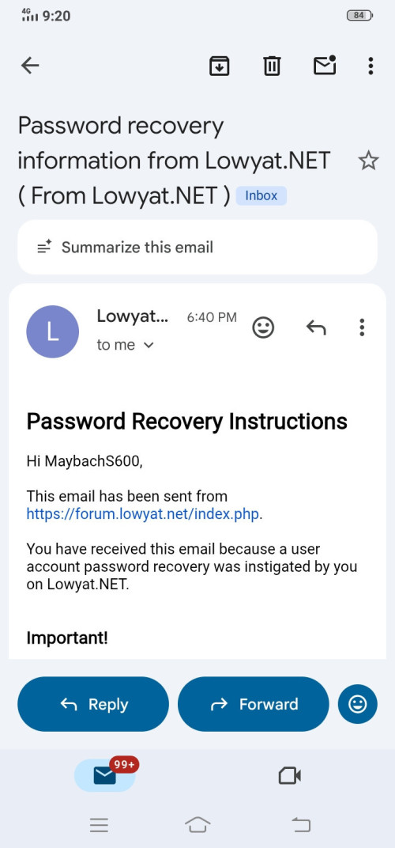The width and height of the screenshot is (395, 848).
Task: Mark email as unread
Action: click(x=325, y=65)
